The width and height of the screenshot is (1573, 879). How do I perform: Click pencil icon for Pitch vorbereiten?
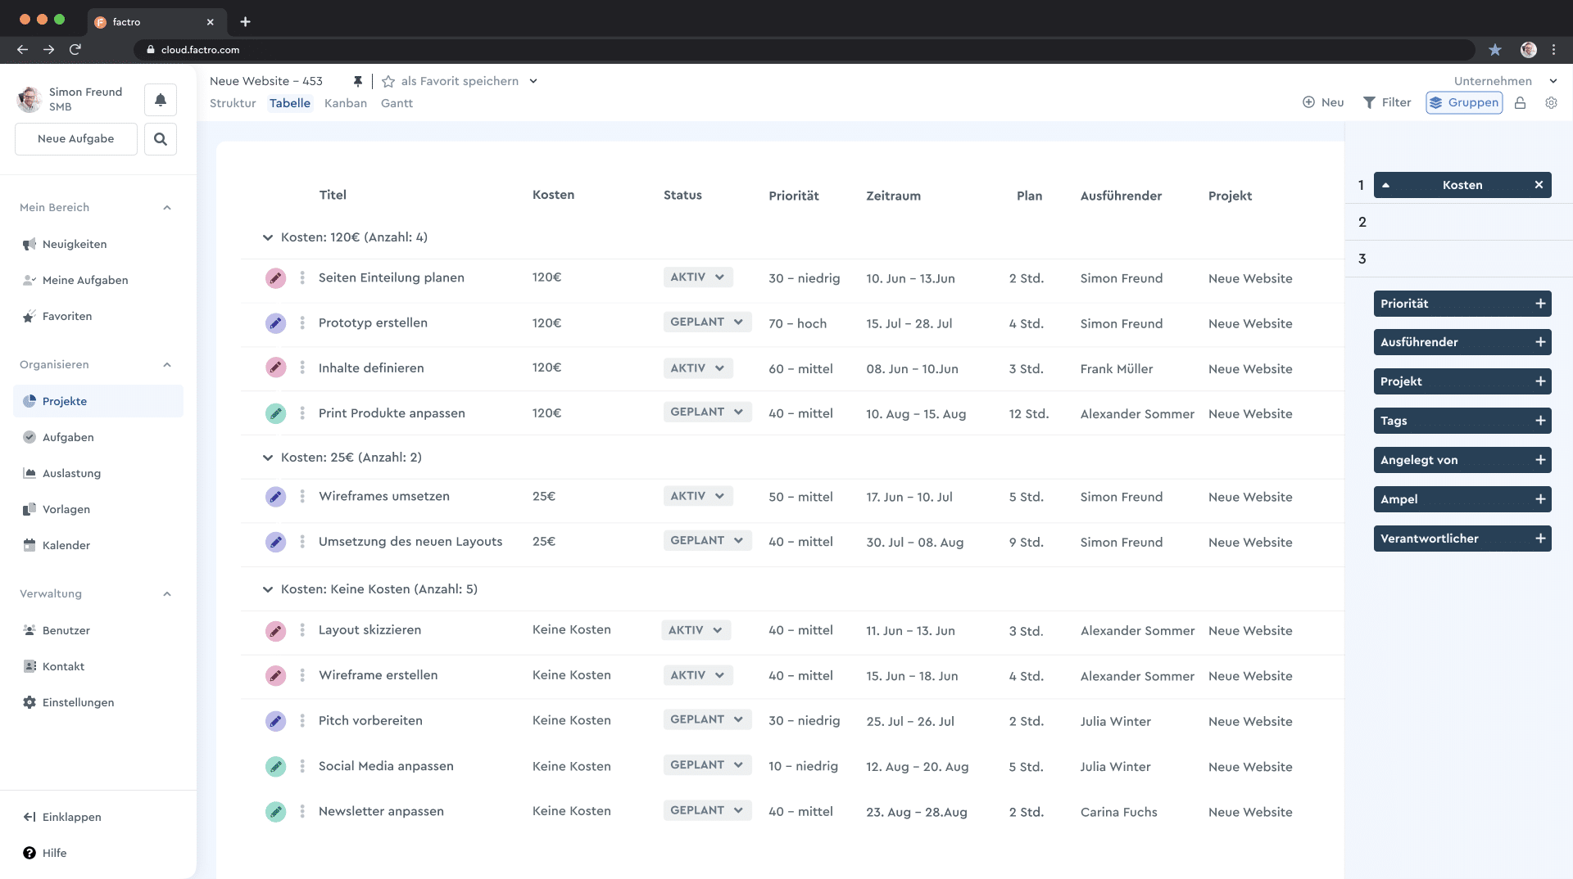click(x=275, y=721)
